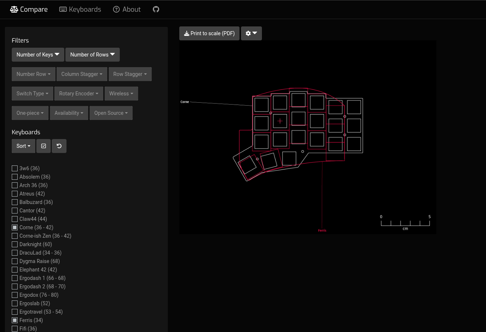Open the About page
The width and height of the screenshot is (486, 332).
click(x=131, y=10)
